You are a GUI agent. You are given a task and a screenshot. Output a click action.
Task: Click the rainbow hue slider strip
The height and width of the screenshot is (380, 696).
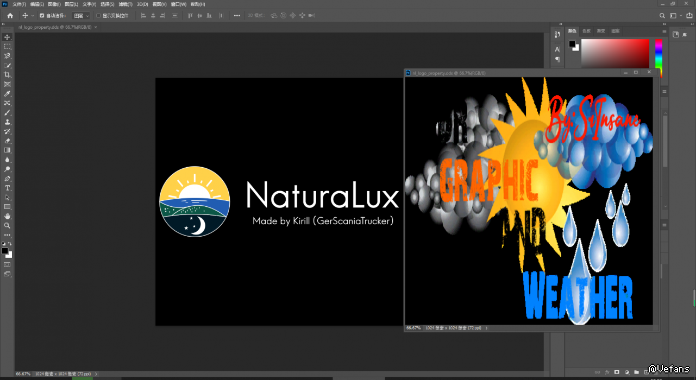[659, 54]
